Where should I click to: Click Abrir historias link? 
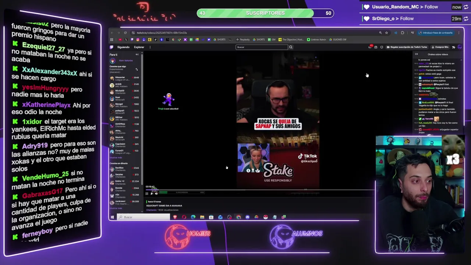[126, 61]
